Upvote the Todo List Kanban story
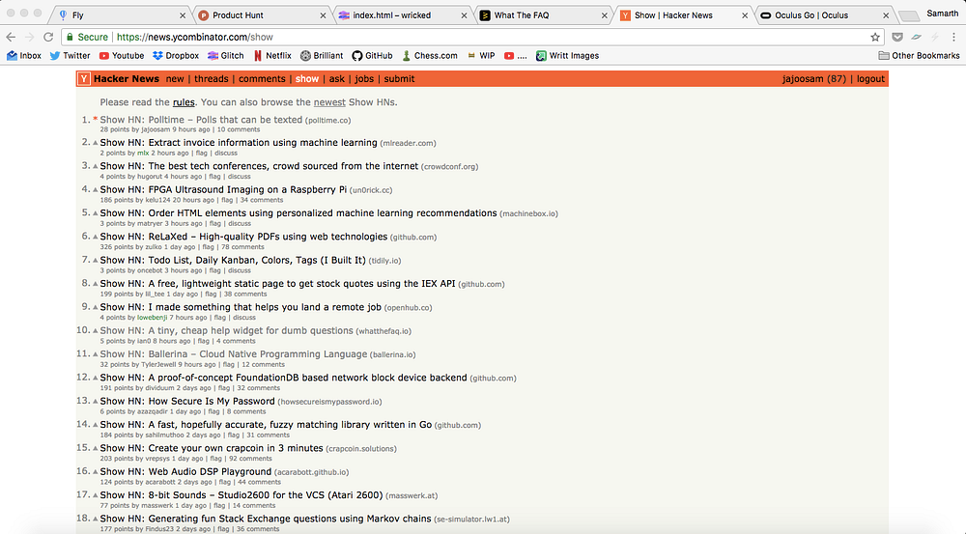 (x=96, y=261)
